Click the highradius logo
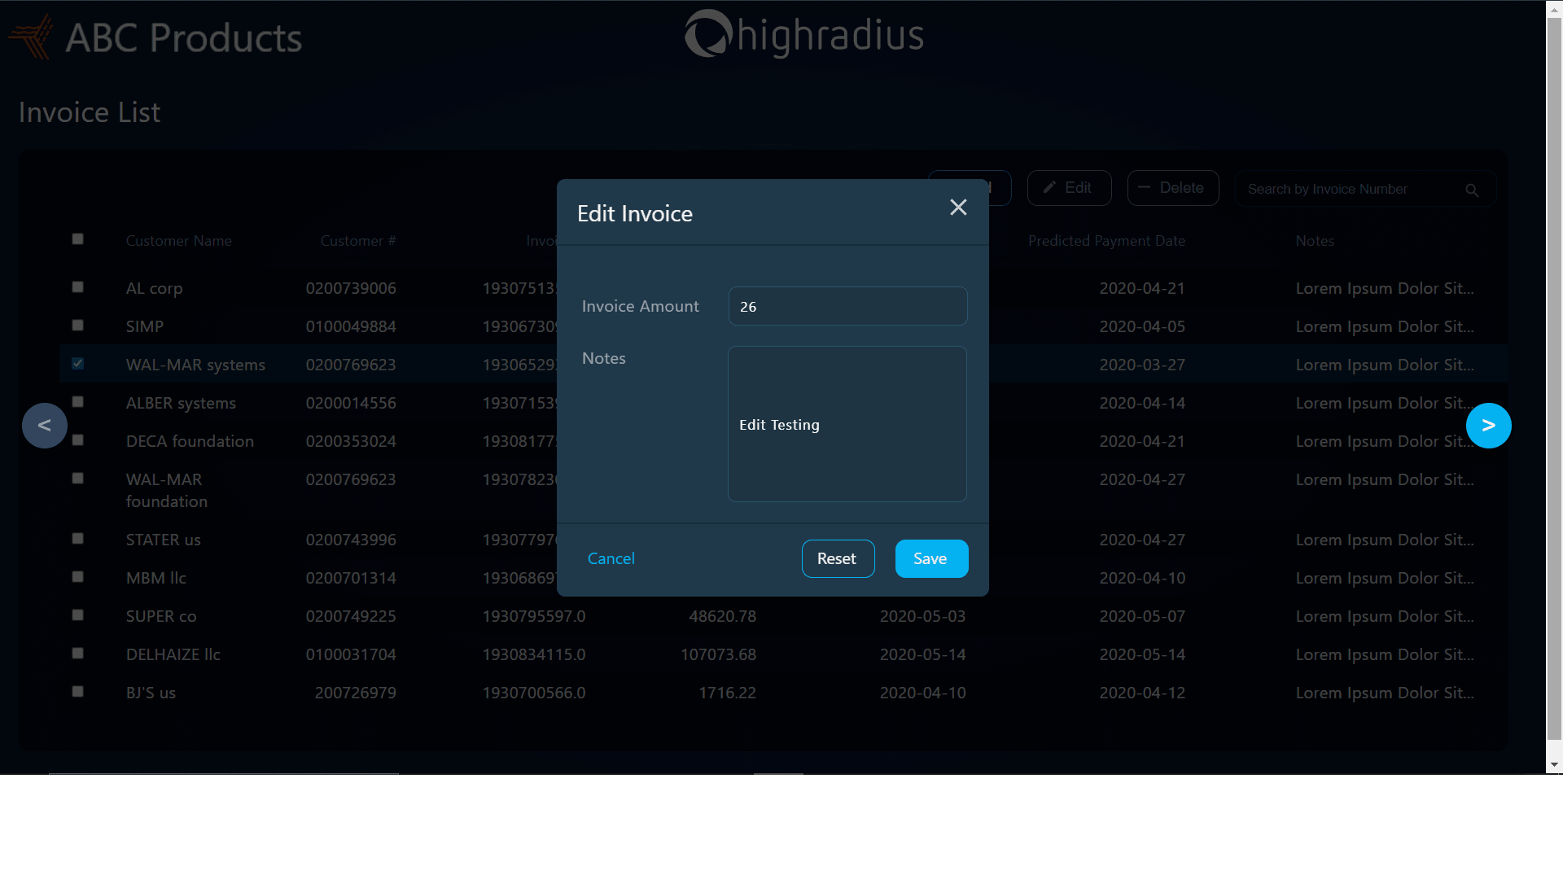Screen dimensions: 1563x879 [x=803, y=35]
